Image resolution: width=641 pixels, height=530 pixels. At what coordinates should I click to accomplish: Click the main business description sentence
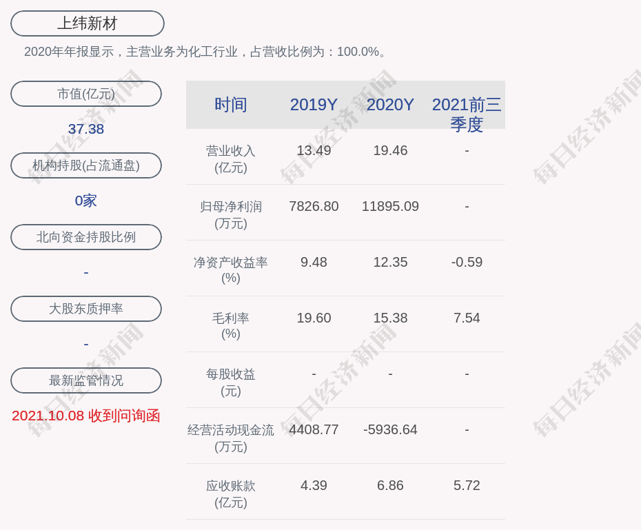coord(207,52)
